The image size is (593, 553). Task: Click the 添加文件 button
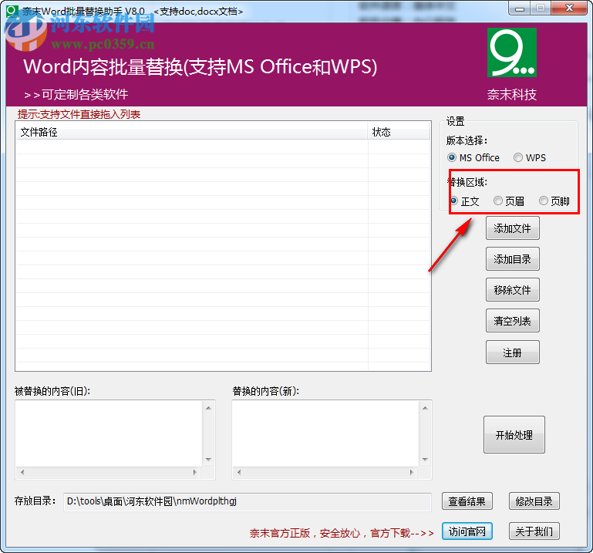(x=513, y=228)
